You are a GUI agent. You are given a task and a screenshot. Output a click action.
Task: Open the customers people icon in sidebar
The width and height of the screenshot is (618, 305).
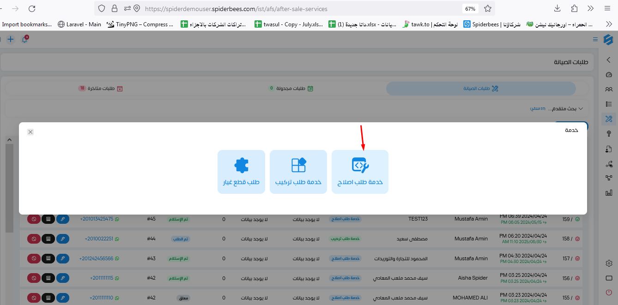pyautogui.click(x=608, y=90)
